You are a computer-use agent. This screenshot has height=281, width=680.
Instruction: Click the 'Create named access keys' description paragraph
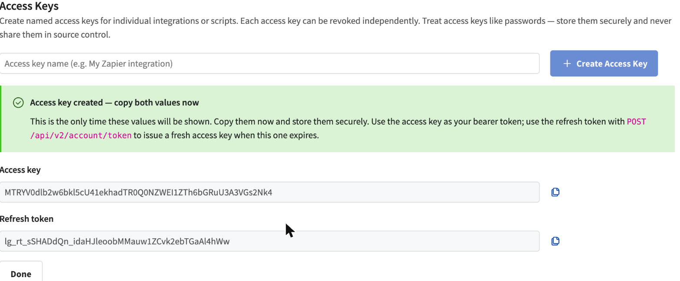336,28
